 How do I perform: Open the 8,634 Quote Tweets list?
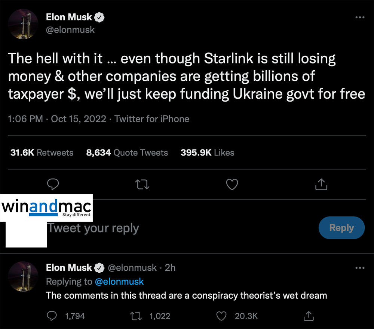point(127,153)
